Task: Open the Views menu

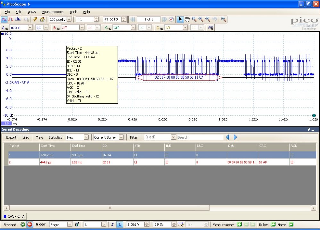Action: click(x=31, y=12)
